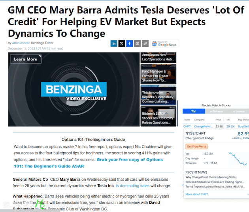Viewport: 249px width, 212px height.
Task: Open More about CHPT link
Action: (x=196, y=194)
